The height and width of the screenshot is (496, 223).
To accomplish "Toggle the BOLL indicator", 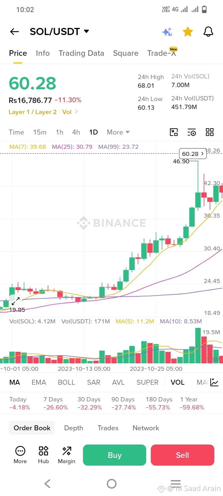I will click(x=67, y=382).
